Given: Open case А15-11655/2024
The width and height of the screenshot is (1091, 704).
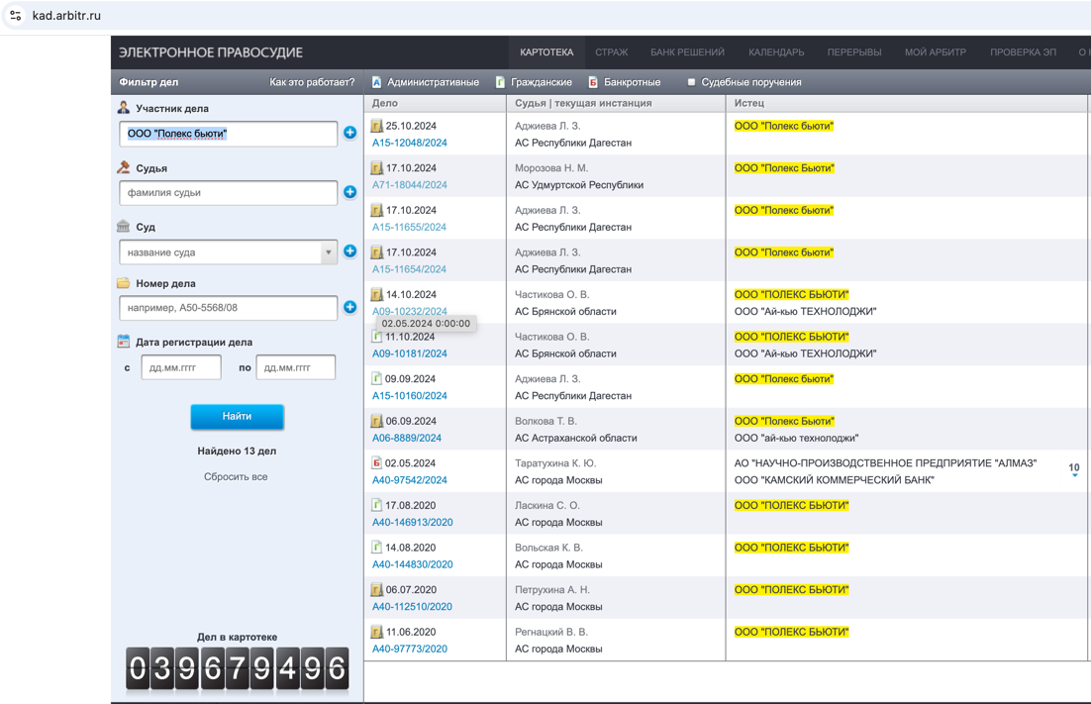Looking at the screenshot, I should 410,227.
